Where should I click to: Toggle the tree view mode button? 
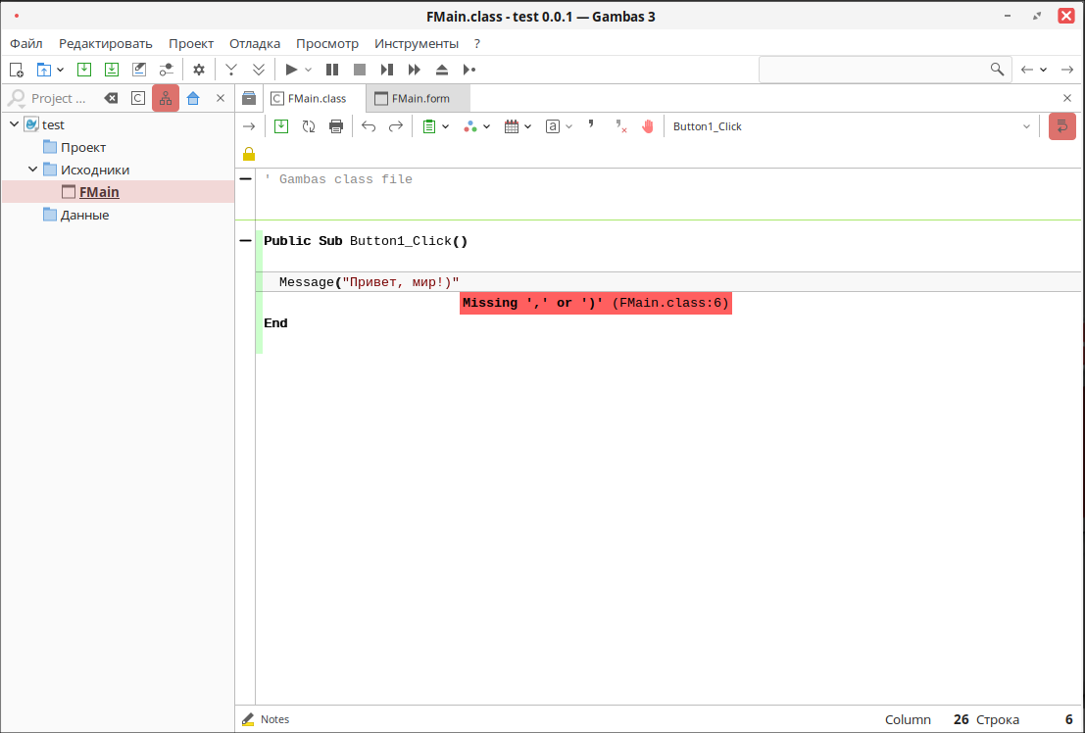(166, 98)
